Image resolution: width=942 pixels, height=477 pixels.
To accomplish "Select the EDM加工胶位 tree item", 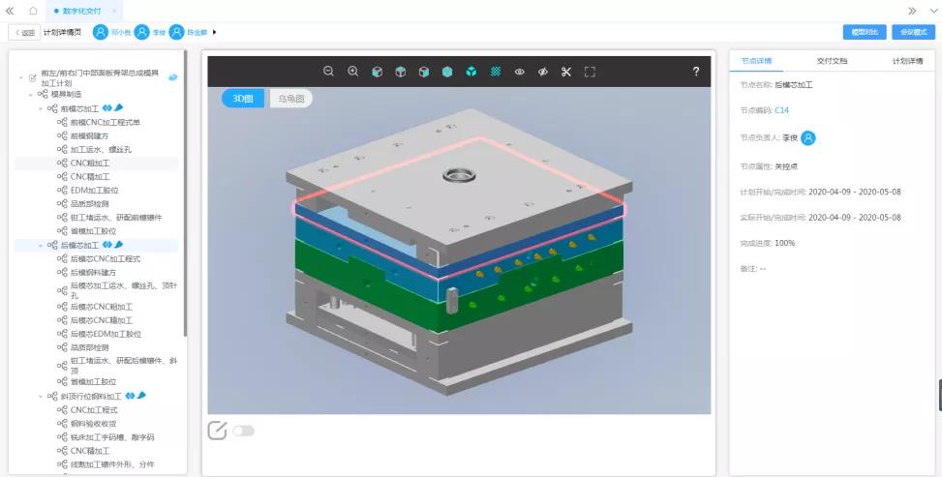I will click(x=94, y=191).
